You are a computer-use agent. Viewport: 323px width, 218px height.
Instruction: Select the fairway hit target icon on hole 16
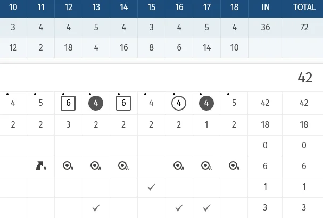point(179,166)
